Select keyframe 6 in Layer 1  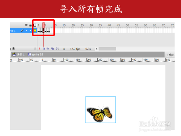(47, 30)
